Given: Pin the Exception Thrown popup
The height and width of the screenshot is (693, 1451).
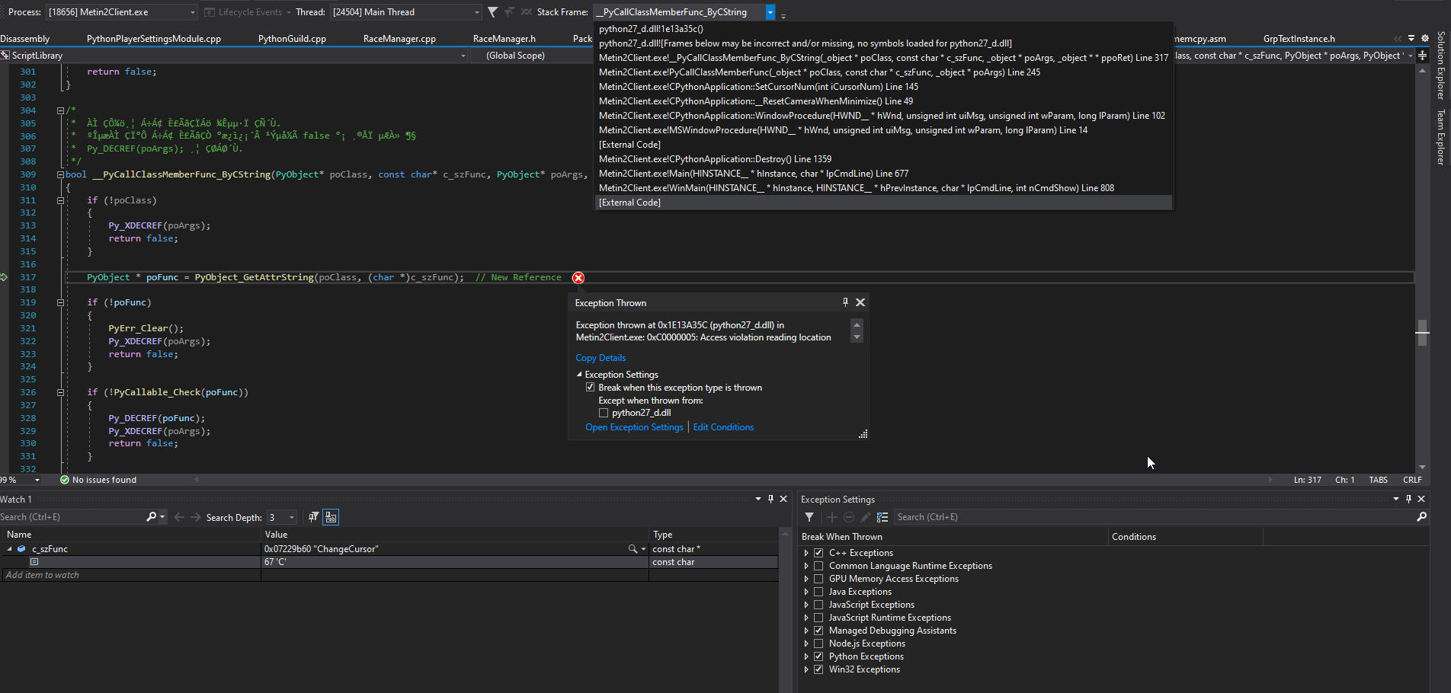Looking at the screenshot, I should click(x=845, y=302).
